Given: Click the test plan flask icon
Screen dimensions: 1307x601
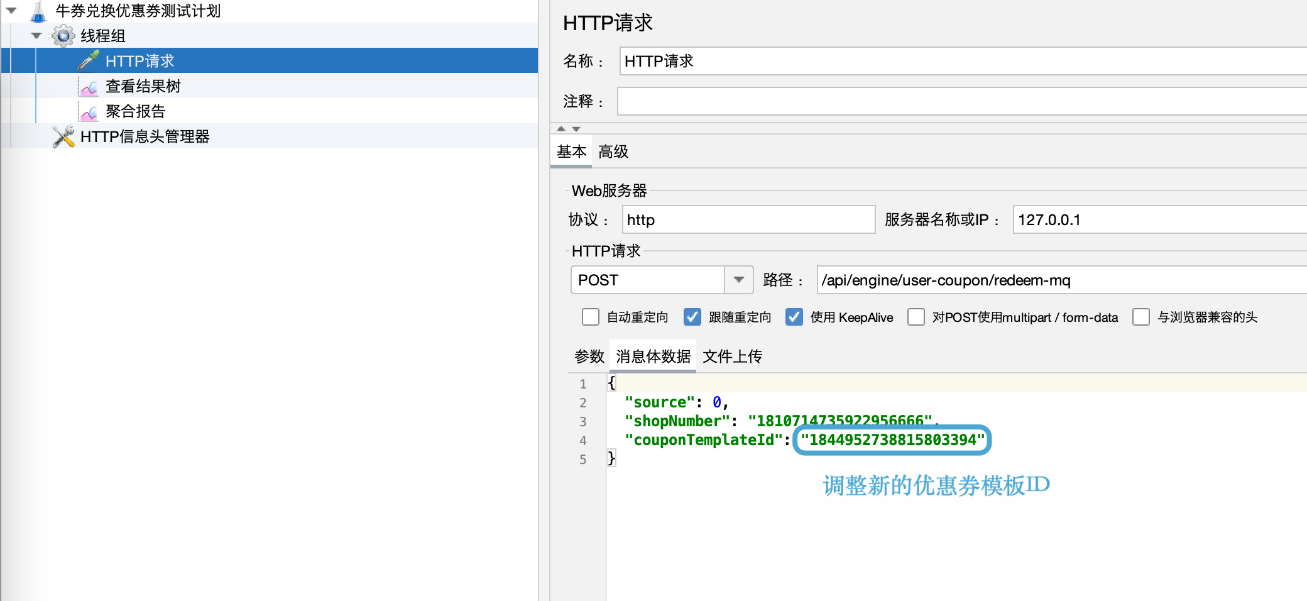Looking at the screenshot, I should tap(38, 11).
